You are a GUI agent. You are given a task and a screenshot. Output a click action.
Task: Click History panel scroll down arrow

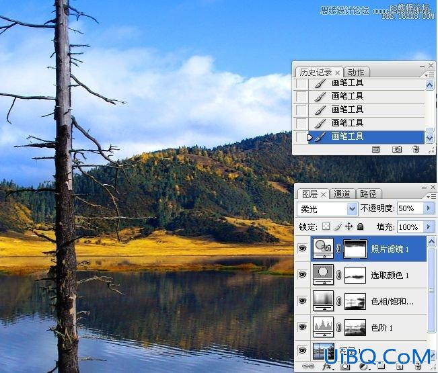point(430,138)
